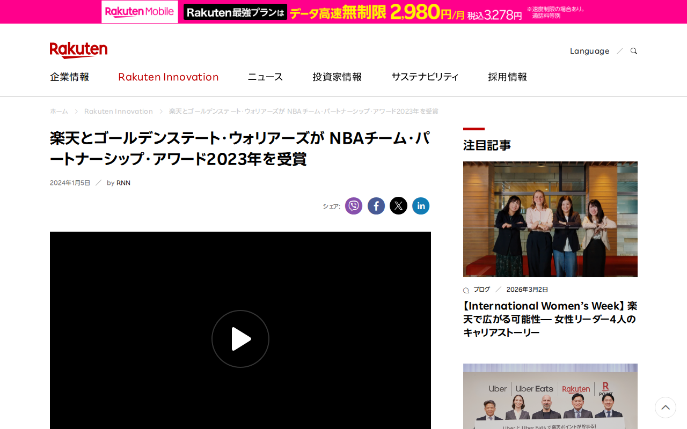Open the 採用情報 menu
The image size is (687, 429).
coord(508,77)
